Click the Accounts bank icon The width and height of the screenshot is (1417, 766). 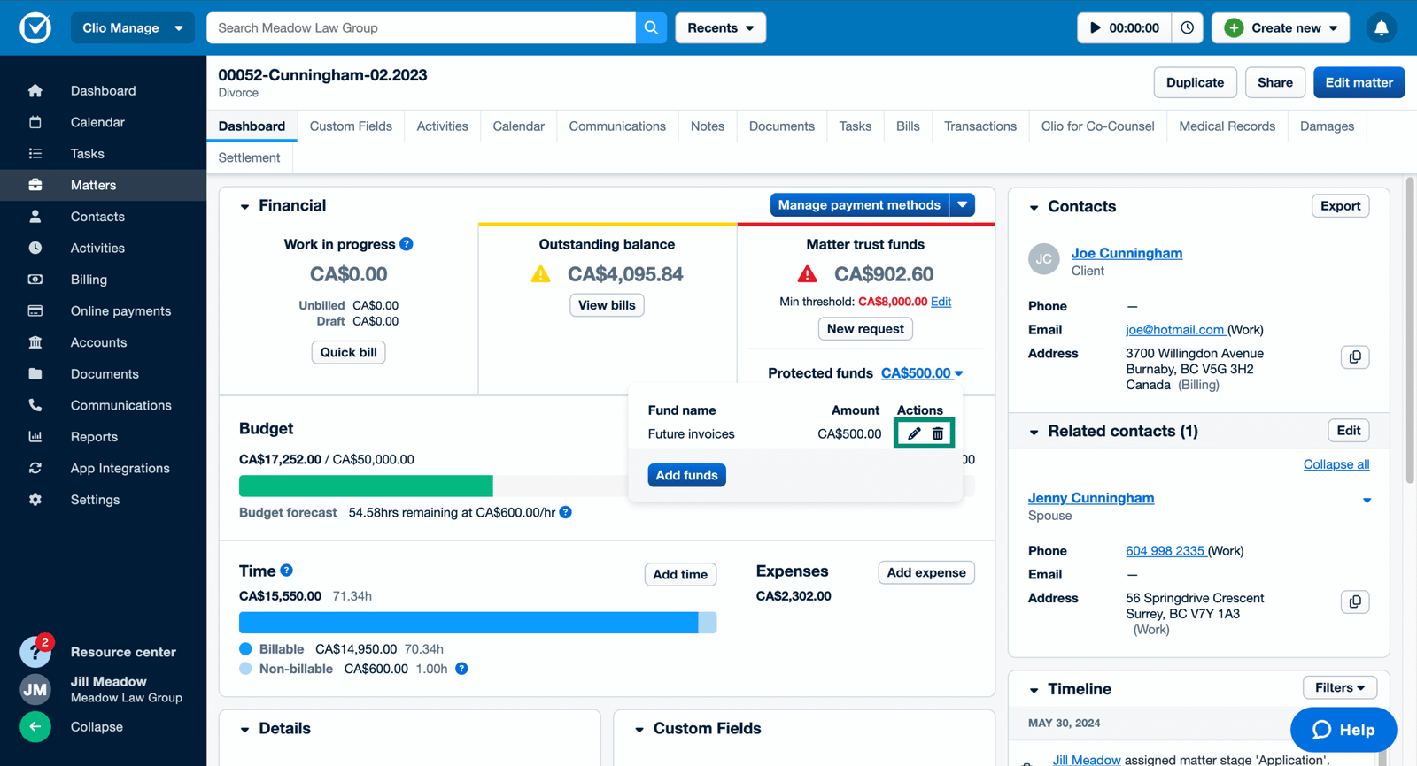click(35, 341)
